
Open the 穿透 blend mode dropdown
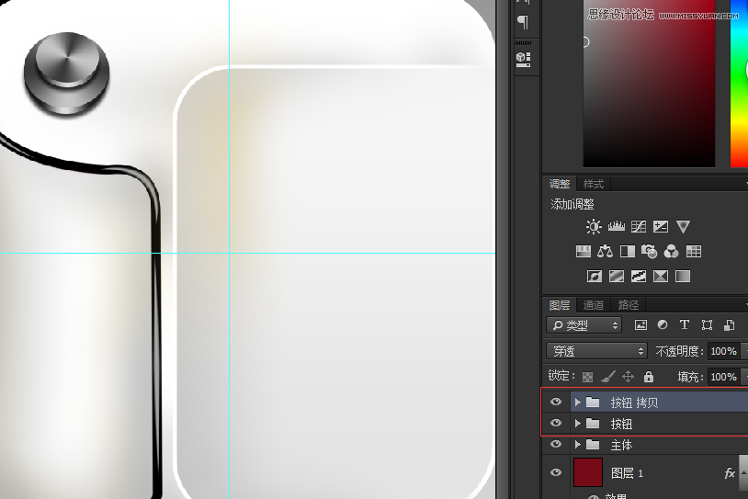(596, 351)
